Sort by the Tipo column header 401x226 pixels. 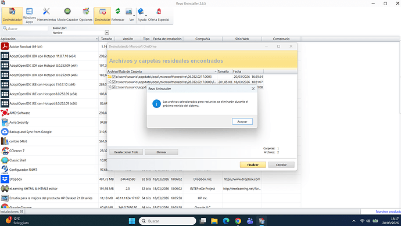(x=146, y=39)
